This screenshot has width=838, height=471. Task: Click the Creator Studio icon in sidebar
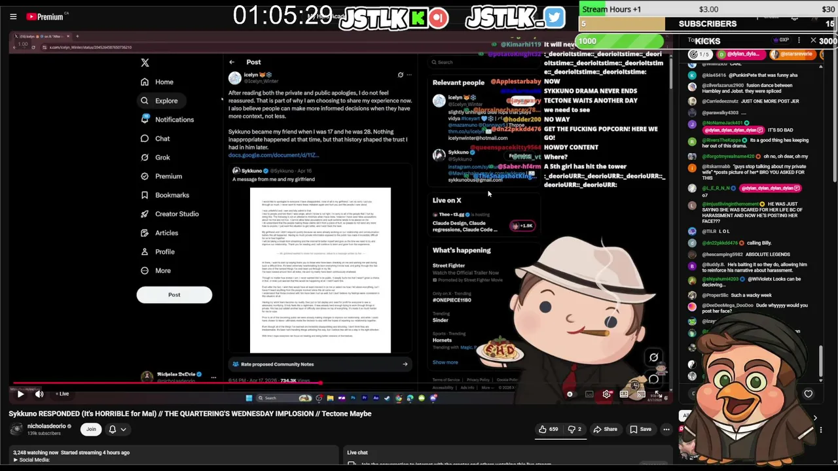[145, 214]
